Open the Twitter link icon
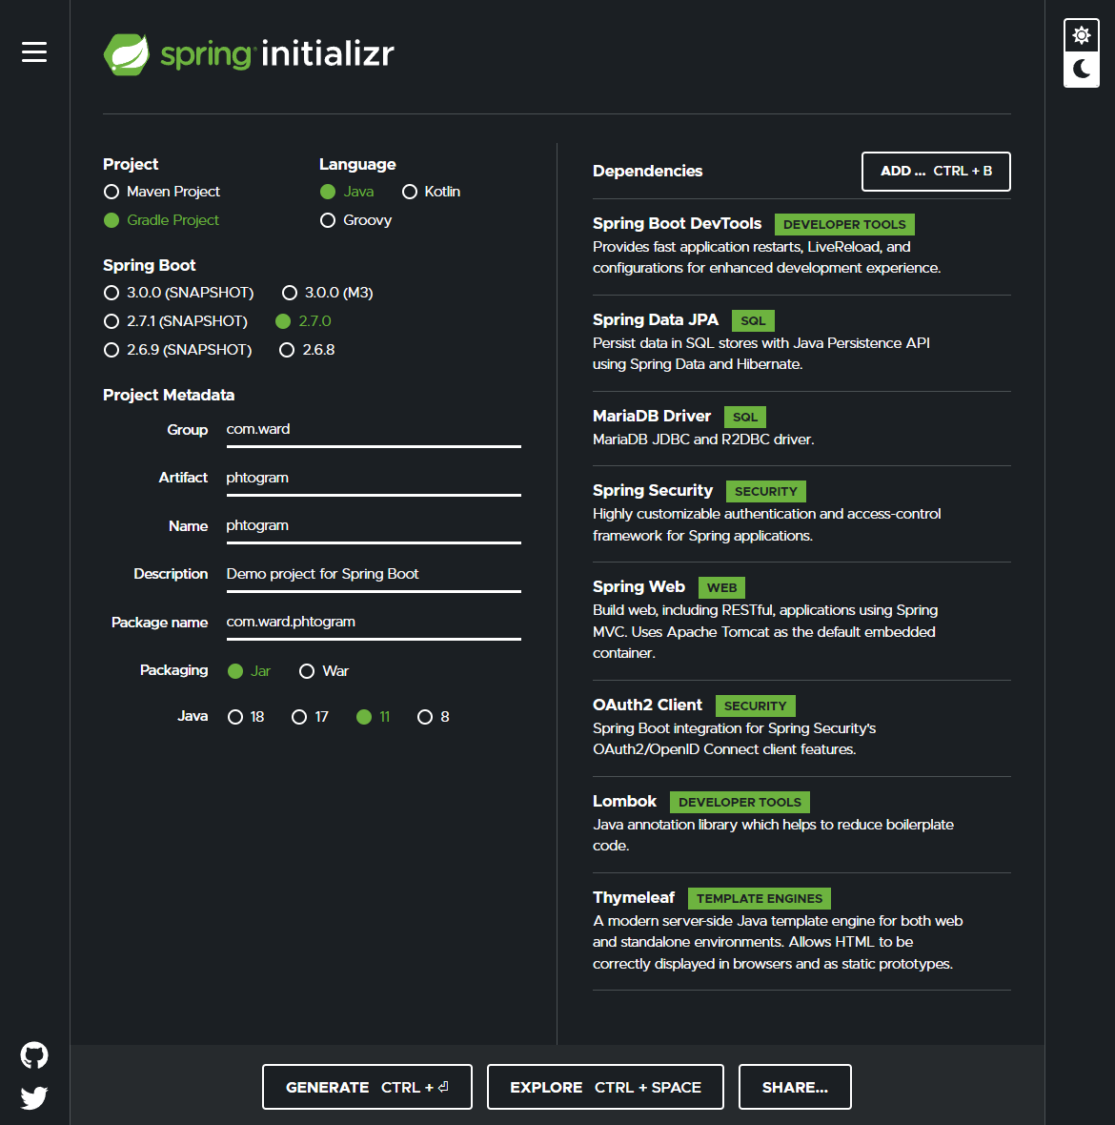 33,1097
